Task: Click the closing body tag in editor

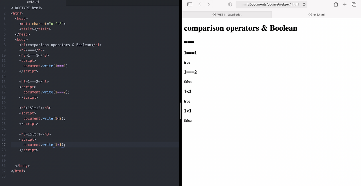Action: [22, 166]
